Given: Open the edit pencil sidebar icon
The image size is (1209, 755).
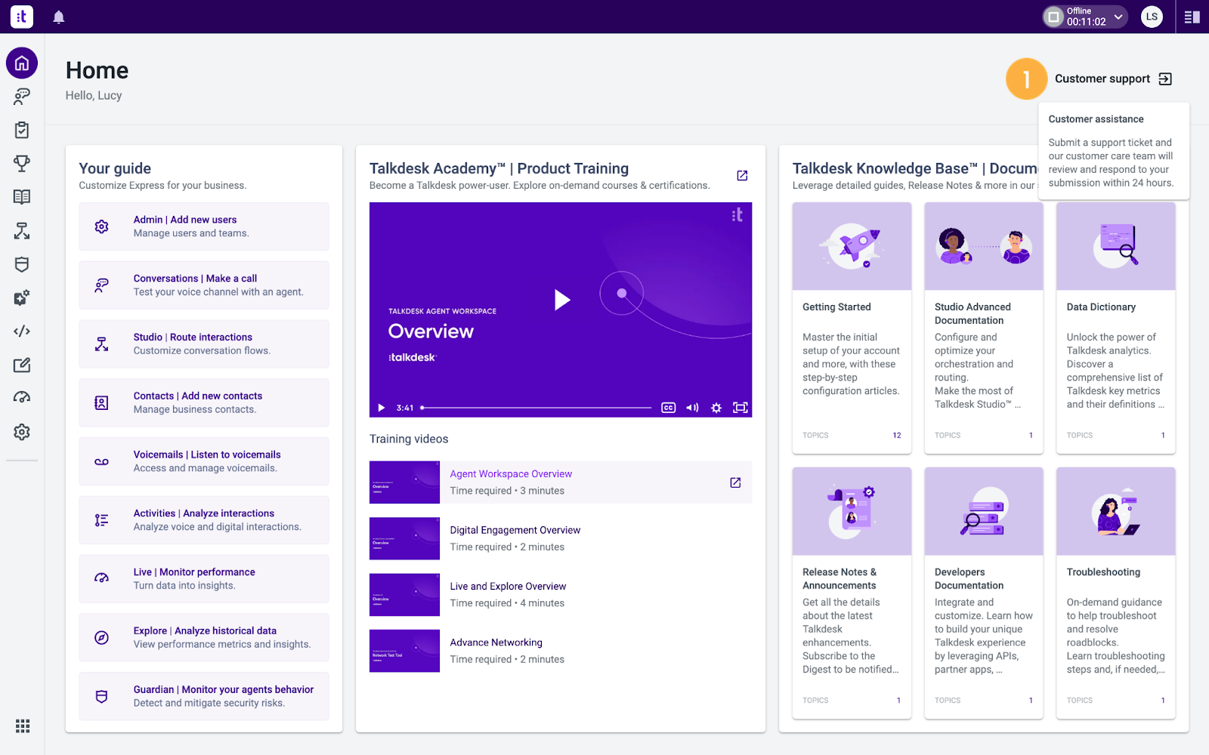Looking at the screenshot, I should coord(22,365).
